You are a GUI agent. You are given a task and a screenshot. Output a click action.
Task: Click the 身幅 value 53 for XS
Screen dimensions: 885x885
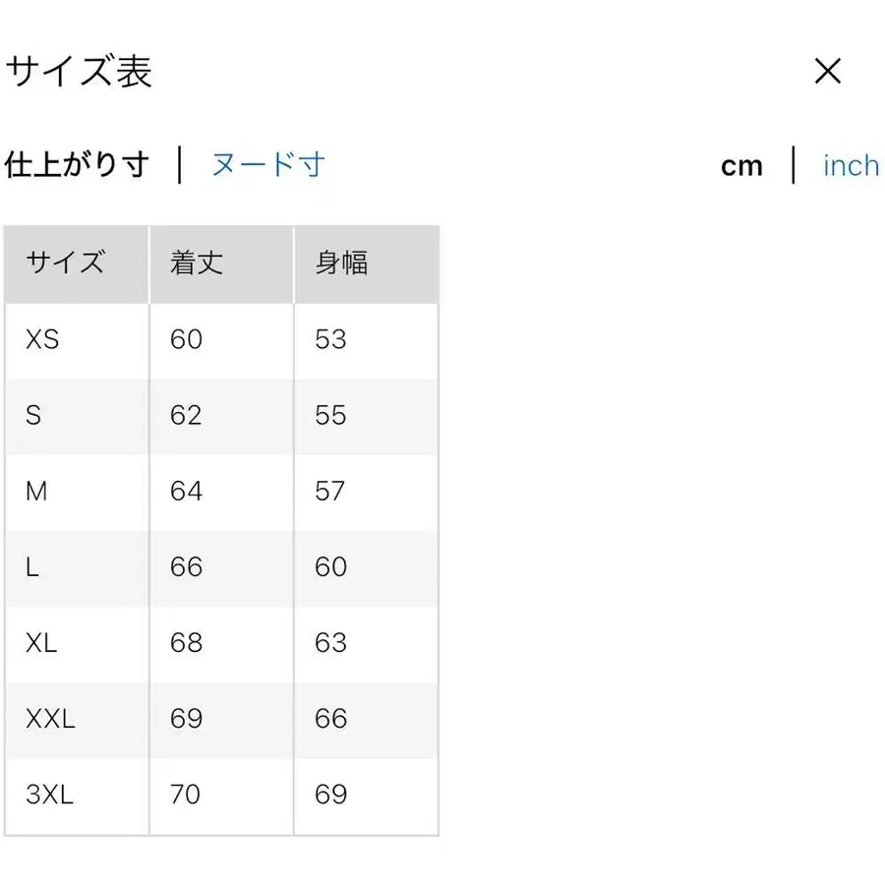pos(329,339)
